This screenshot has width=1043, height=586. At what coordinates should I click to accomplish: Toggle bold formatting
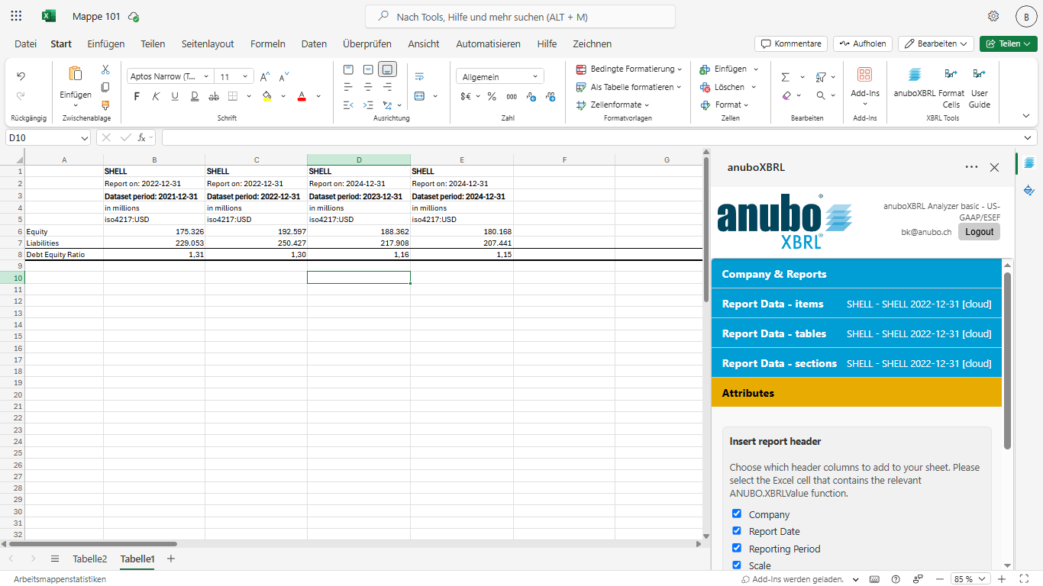pyautogui.click(x=137, y=96)
